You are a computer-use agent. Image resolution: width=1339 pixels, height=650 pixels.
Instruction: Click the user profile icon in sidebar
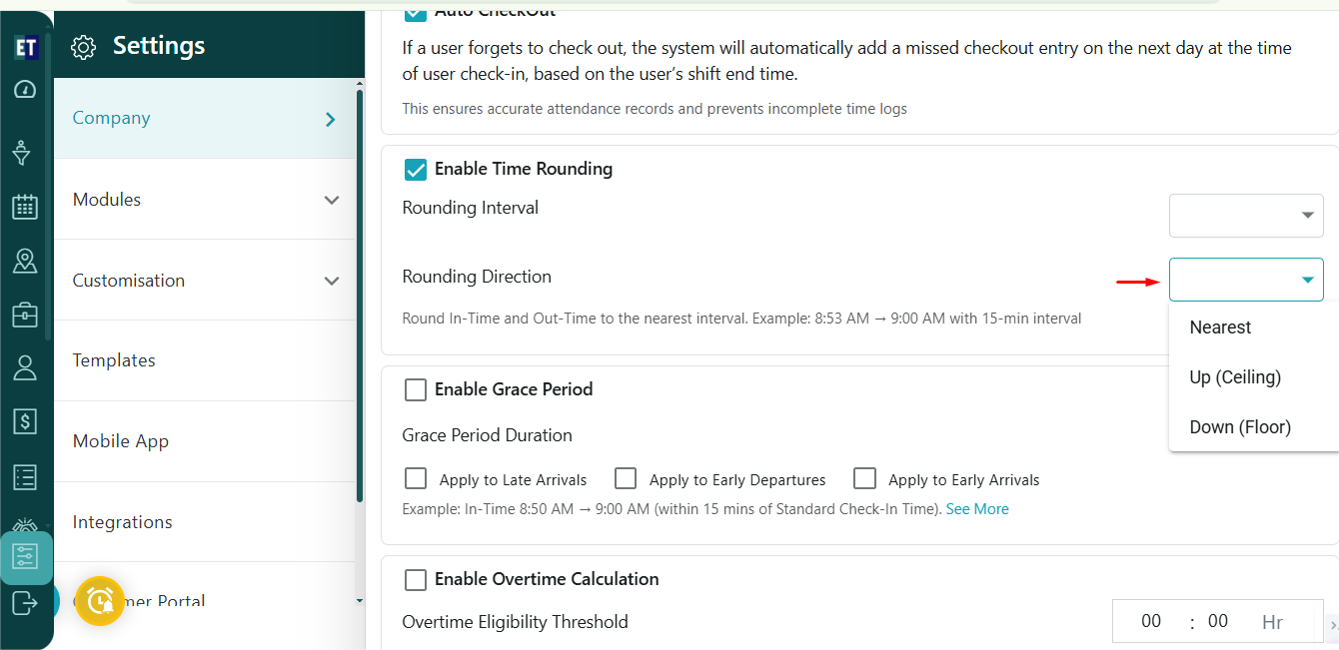(x=25, y=367)
